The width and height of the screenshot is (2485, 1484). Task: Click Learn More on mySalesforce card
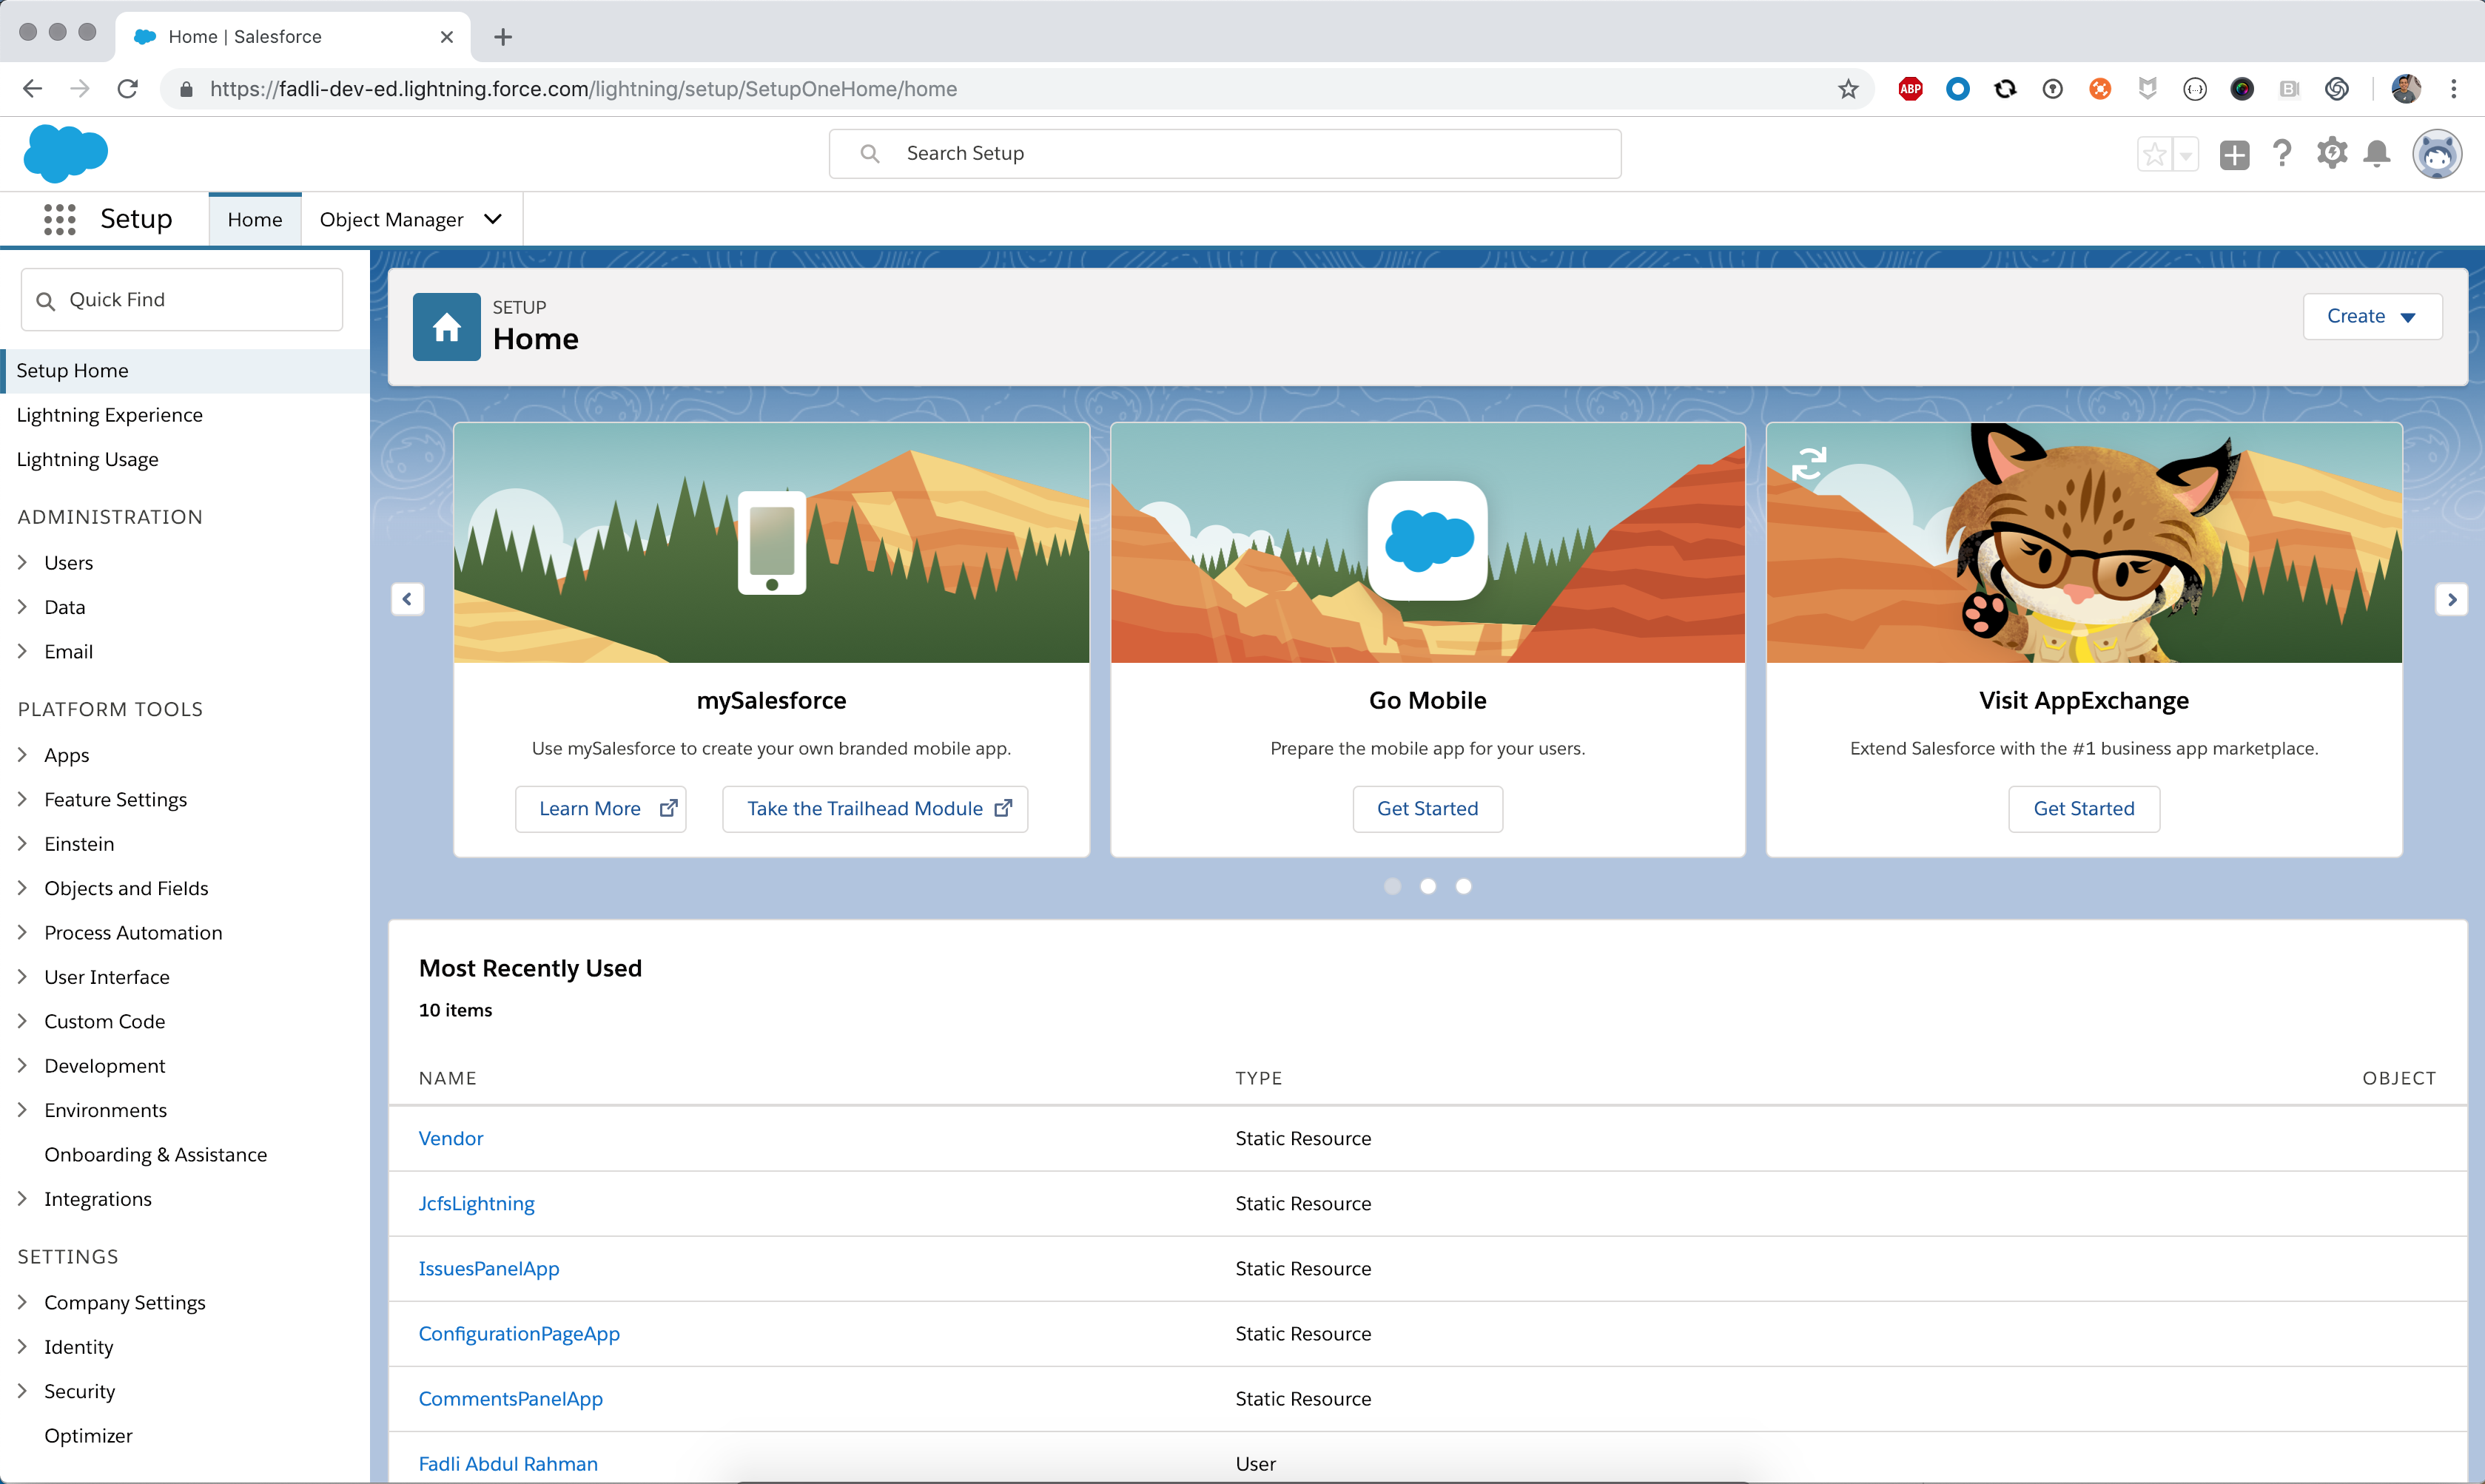pyautogui.click(x=601, y=808)
